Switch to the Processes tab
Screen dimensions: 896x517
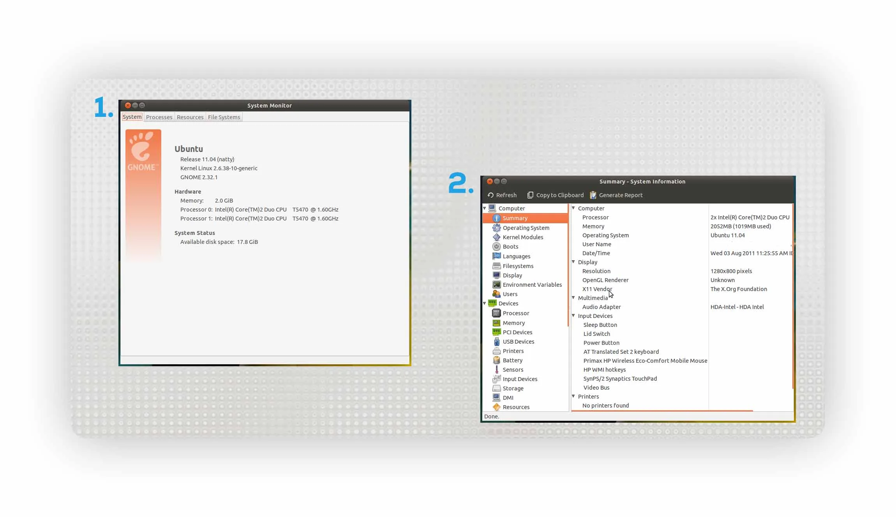(x=159, y=117)
